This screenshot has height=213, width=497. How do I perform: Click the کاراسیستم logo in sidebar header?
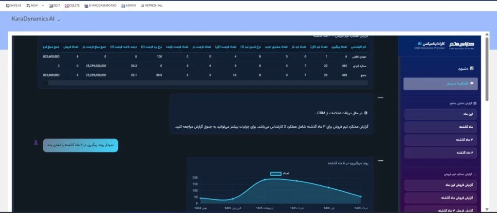coord(462,45)
